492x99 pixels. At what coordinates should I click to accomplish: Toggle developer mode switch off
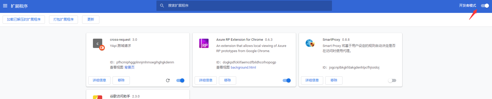coord(485,6)
